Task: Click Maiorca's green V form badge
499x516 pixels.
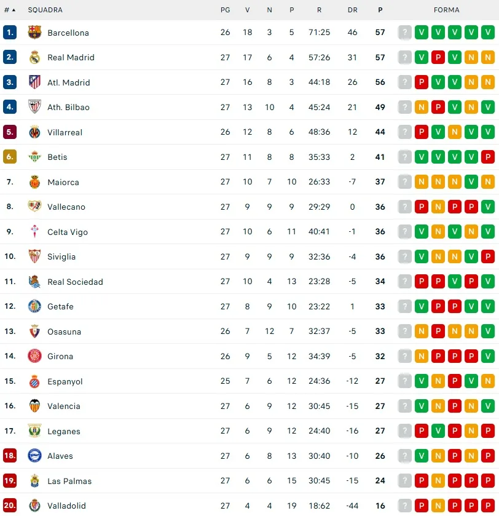Action: pos(471,182)
